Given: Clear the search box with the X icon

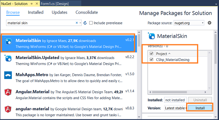Looking at the screenshot, I should coord(77,23).
